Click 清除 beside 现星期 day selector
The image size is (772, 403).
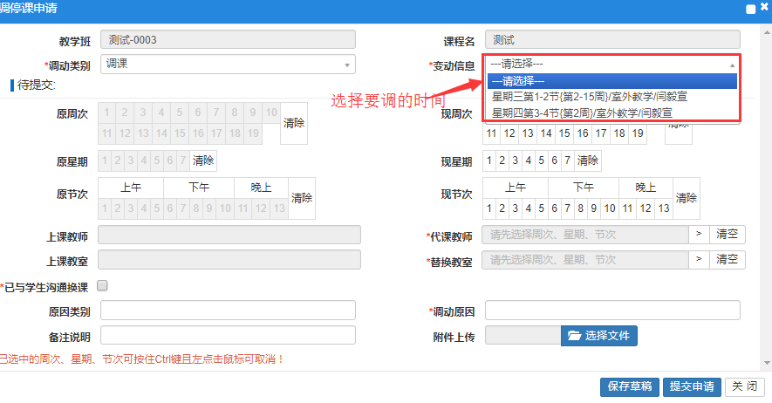tap(588, 161)
